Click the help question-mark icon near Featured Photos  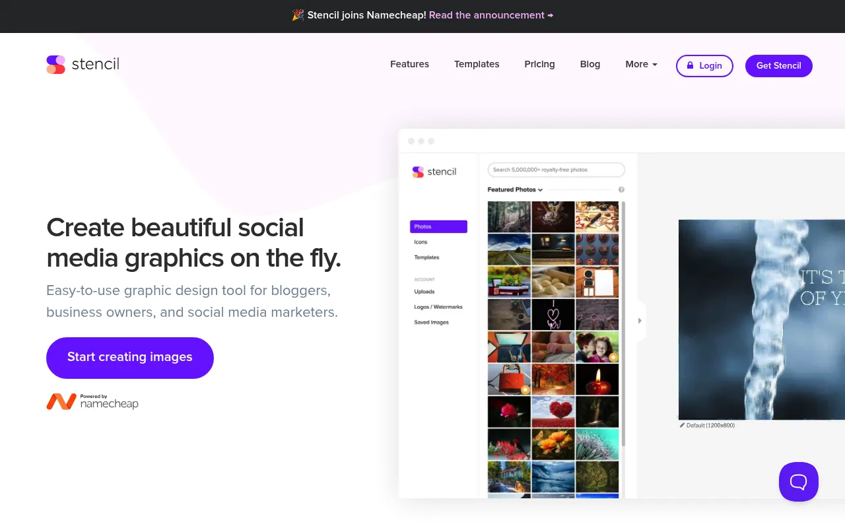tap(621, 189)
